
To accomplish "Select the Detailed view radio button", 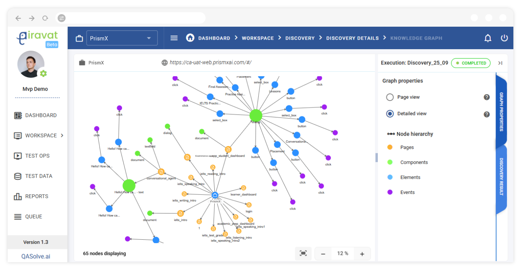I will click(390, 114).
